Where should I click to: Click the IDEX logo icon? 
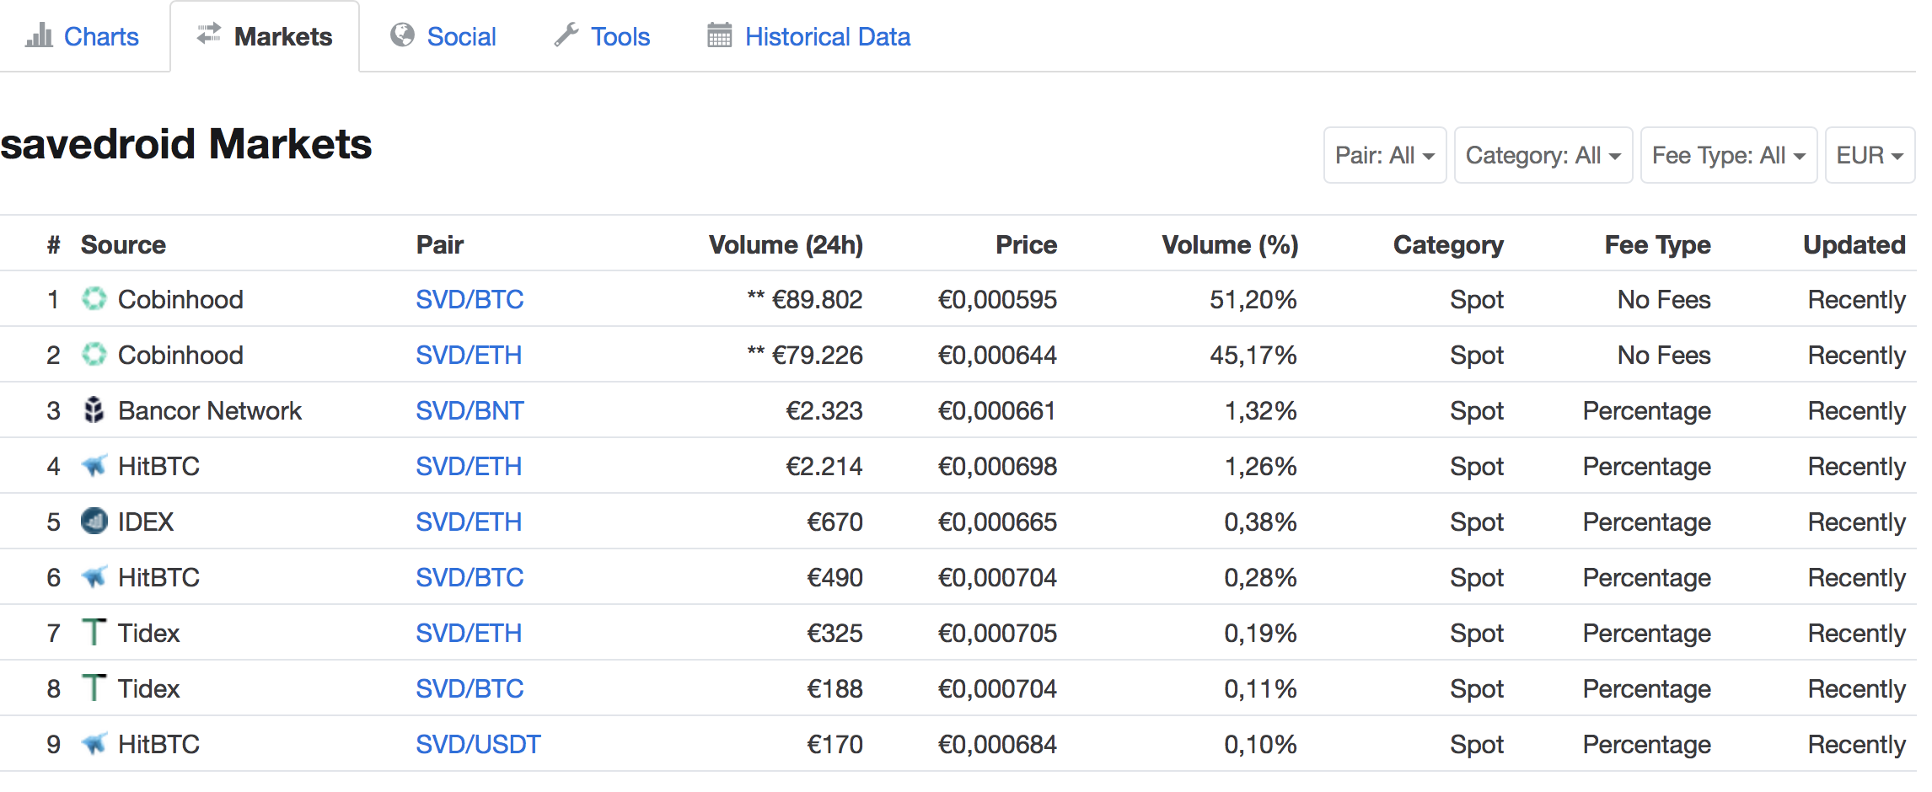[x=94, y=521]
